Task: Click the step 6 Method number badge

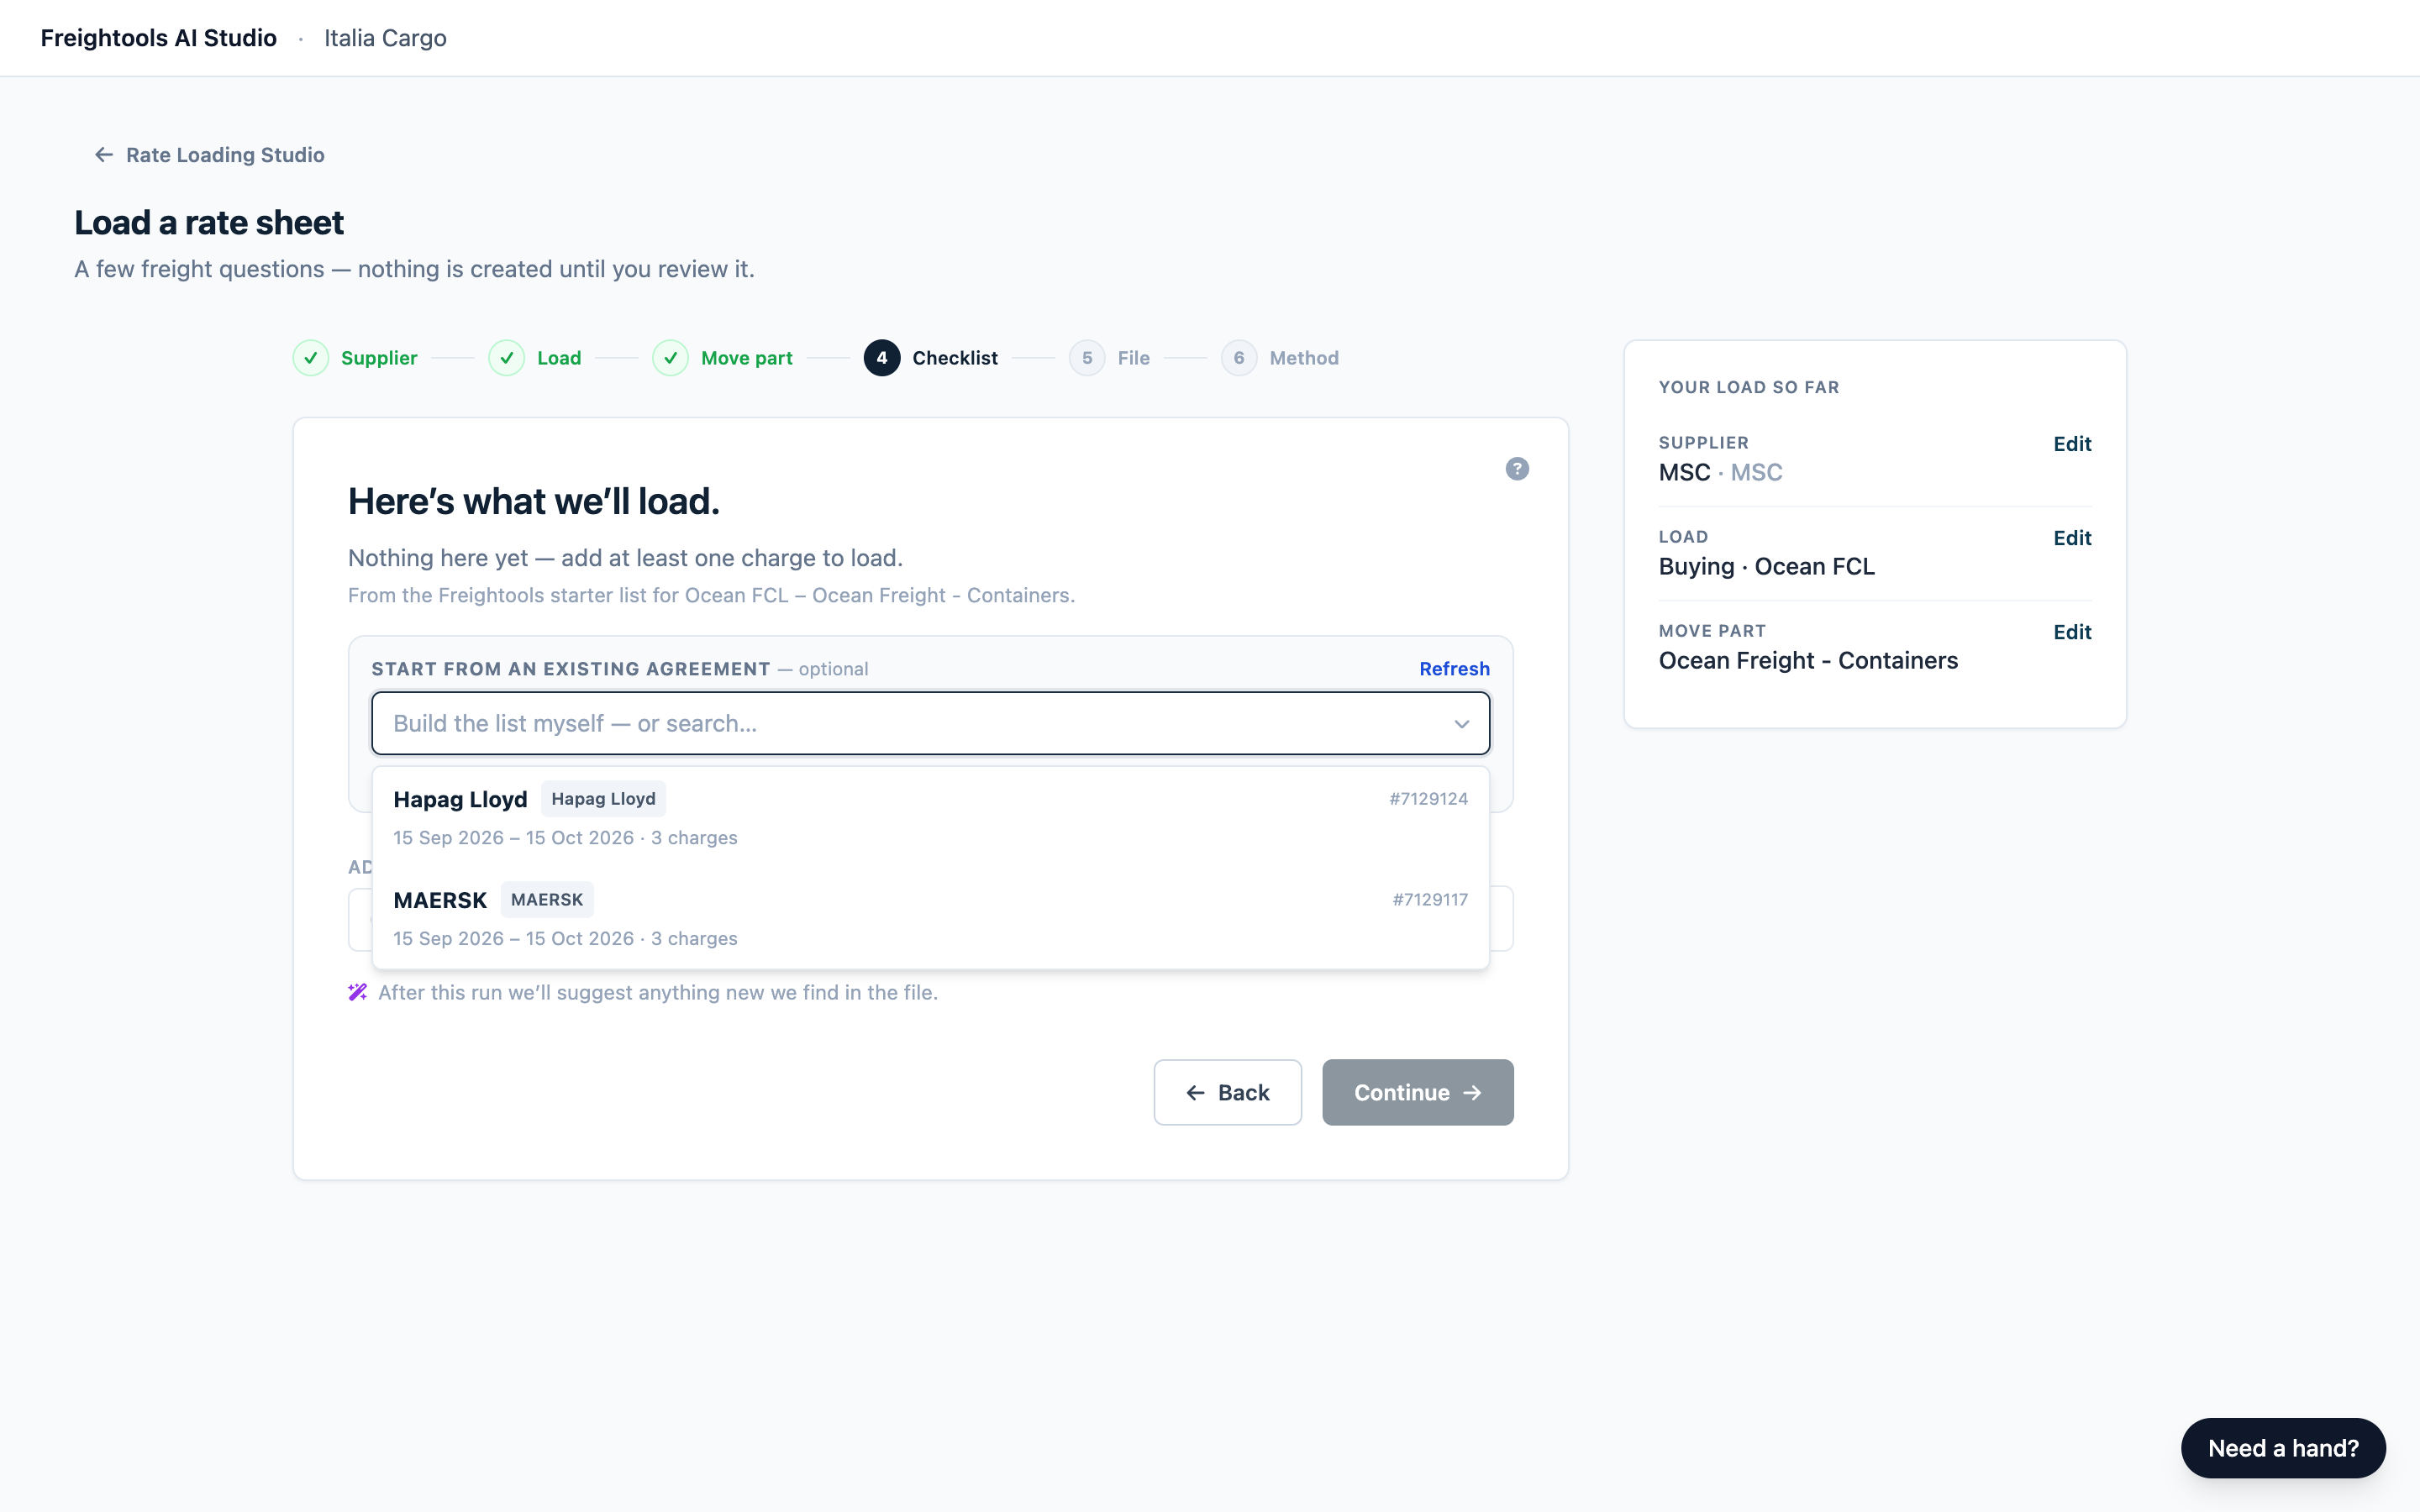Action: click(1239, 358)
